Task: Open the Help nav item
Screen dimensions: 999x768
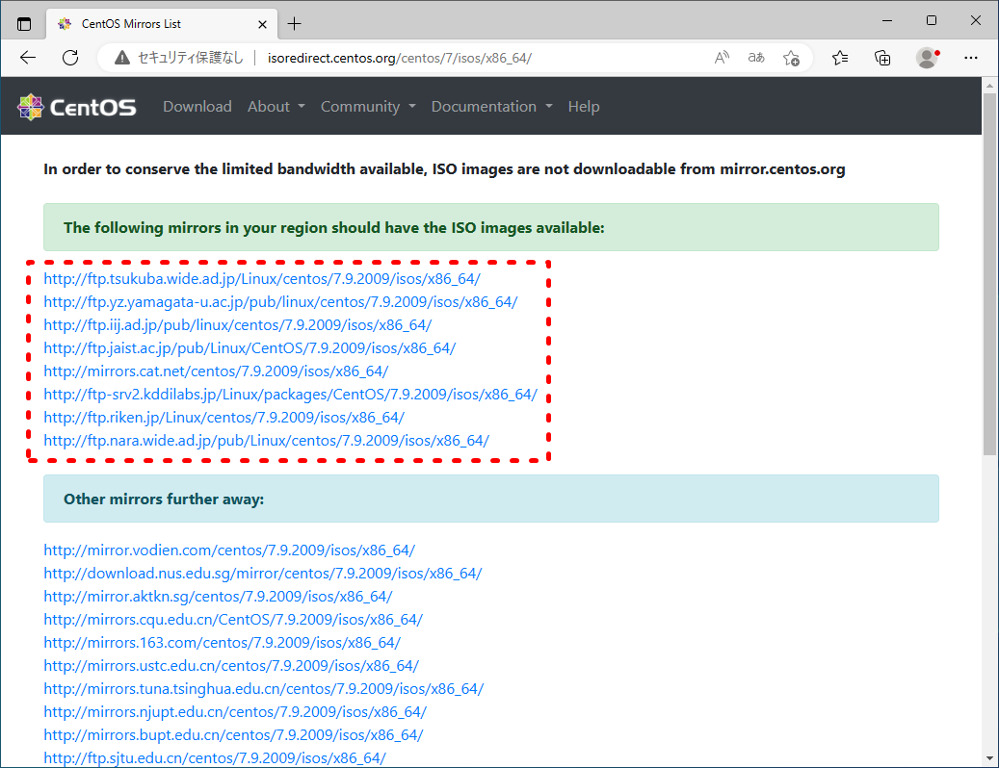Action: click(x=584, y=106)
